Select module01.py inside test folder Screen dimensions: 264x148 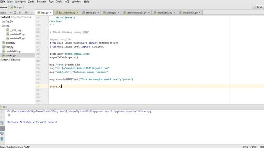(x=17, y=34)
